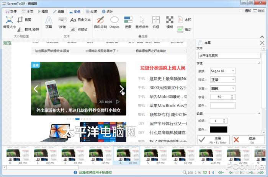Open the Key Strokes (按键) tool
This screenshot has height=177, width=268.
tap(62, 22)
